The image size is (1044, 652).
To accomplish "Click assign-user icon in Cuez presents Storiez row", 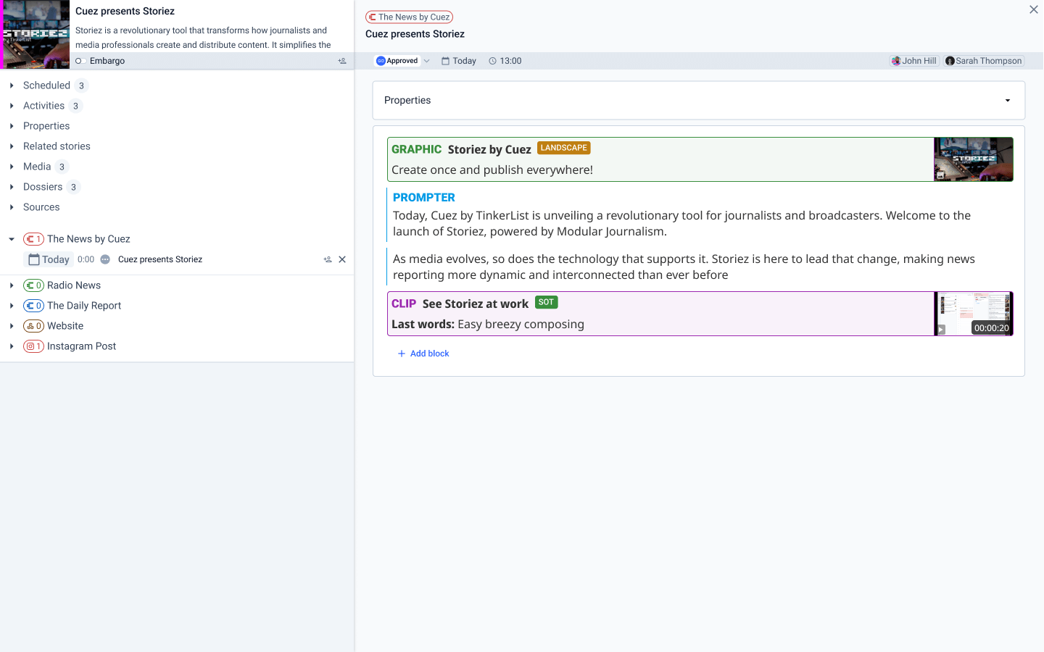I will [328, 259].
